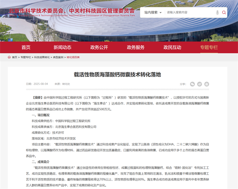238x189 pixels.
Task: Share article via Qzone star icon
Action: pos(207,84)
